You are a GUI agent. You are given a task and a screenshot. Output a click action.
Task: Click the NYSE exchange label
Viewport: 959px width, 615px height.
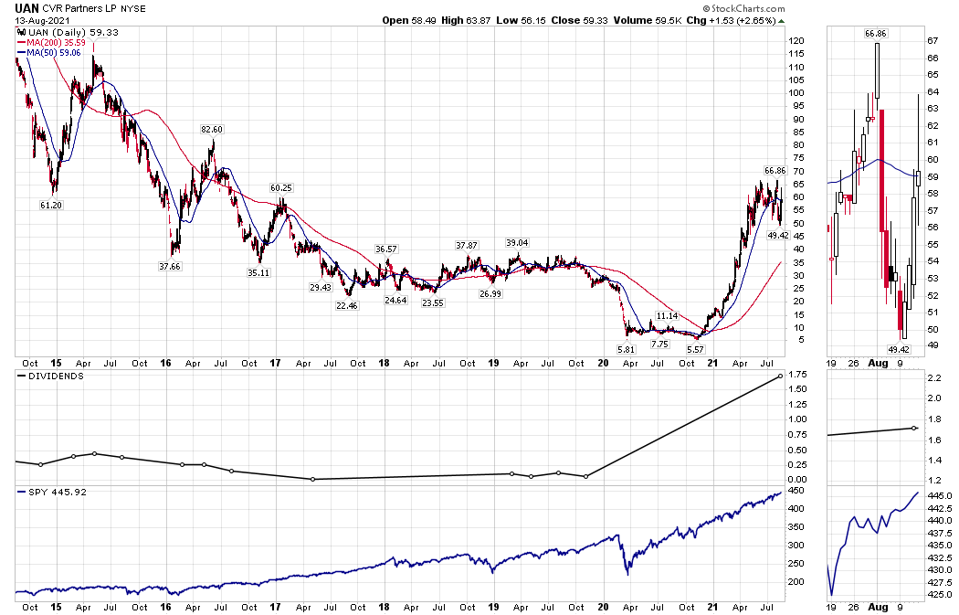point(132,8)
